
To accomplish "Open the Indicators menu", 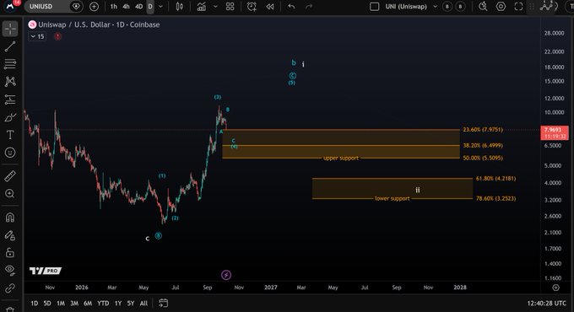I will [x=202, y=6].
